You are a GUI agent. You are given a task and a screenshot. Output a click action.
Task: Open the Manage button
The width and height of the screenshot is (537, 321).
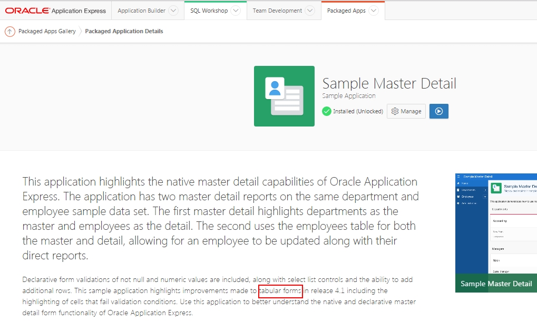[x=406, y=111]
